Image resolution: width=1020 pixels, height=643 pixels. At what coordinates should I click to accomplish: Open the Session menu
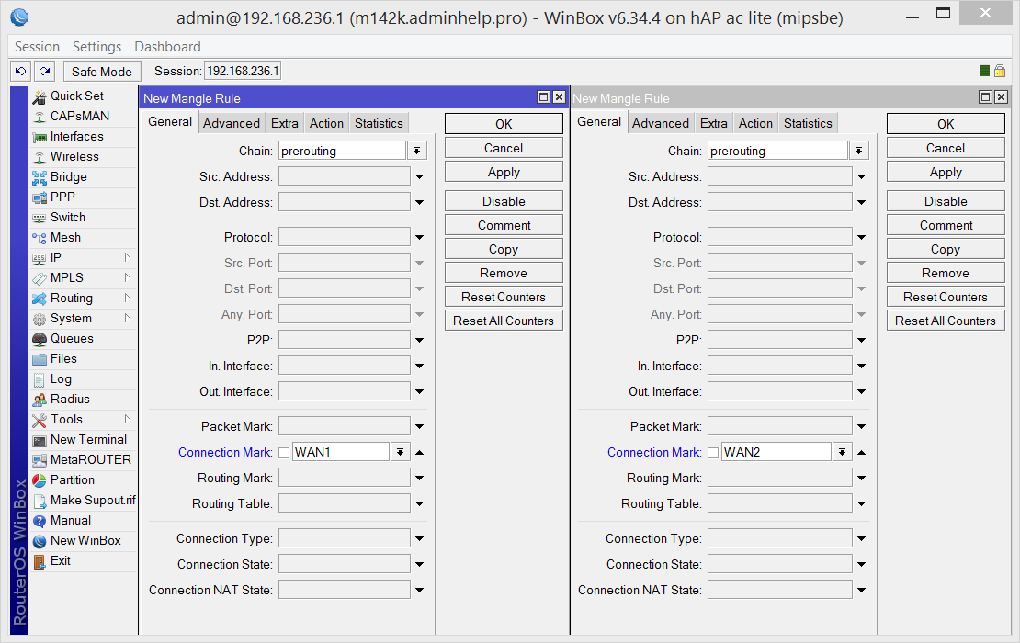(37, 47)
